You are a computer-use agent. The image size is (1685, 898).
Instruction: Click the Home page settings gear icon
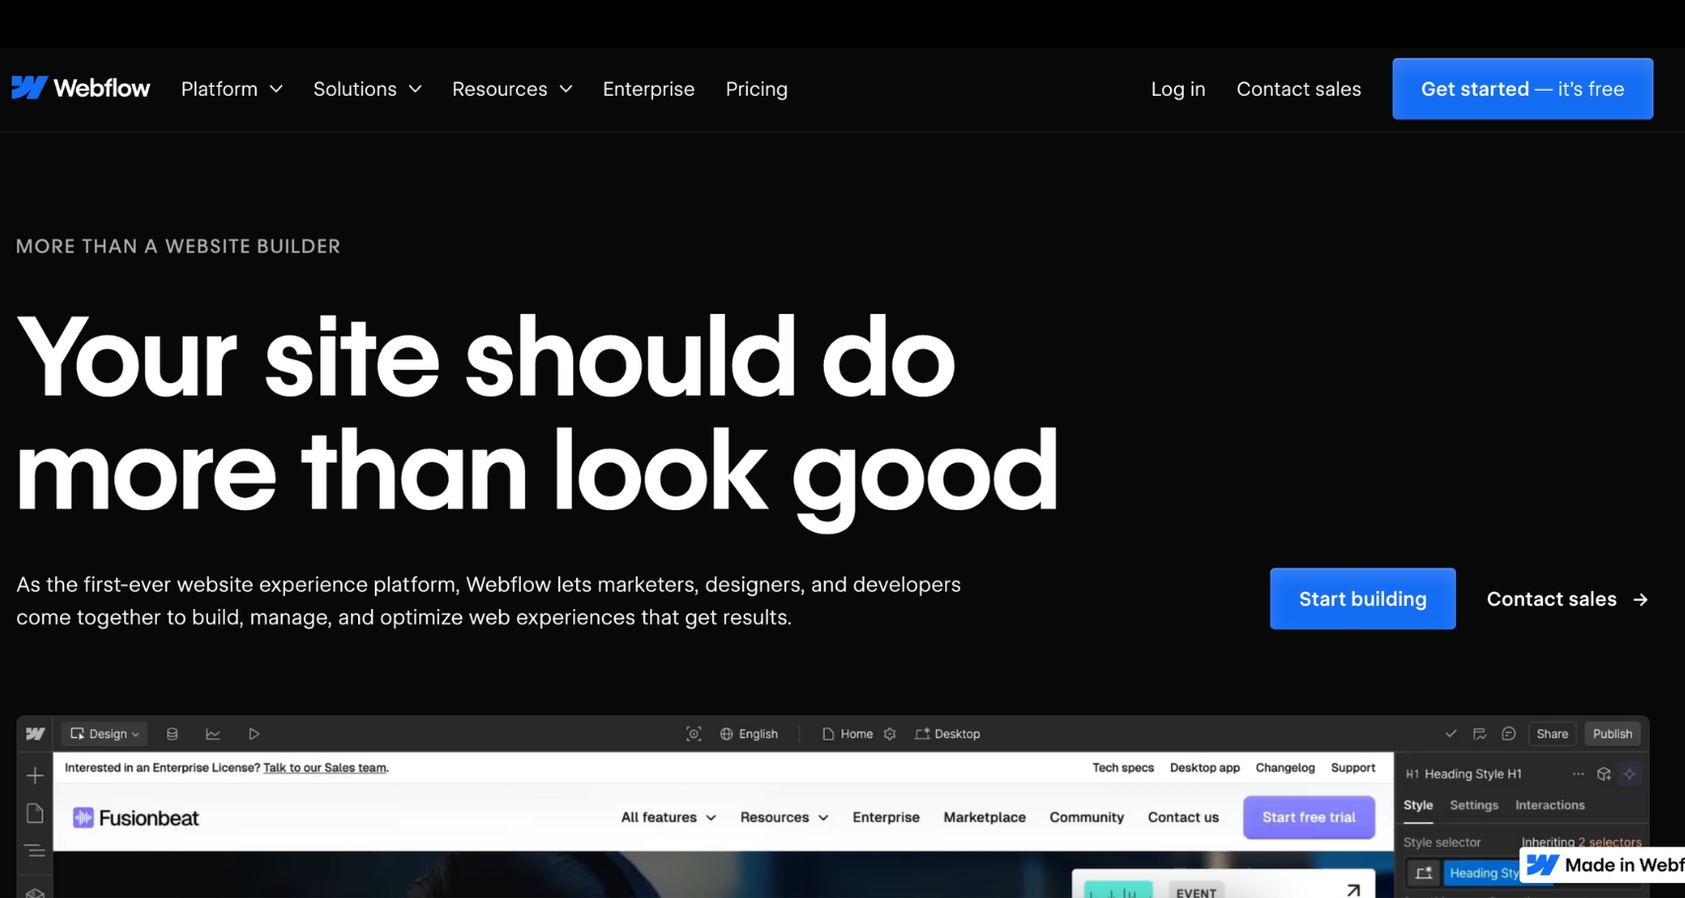tap(890, 734)
